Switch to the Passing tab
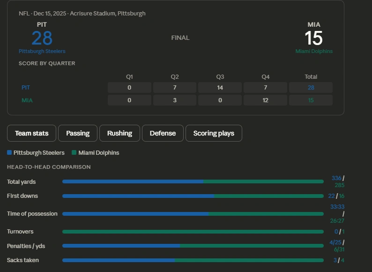The image size is (372, 272). pos(78,133)
